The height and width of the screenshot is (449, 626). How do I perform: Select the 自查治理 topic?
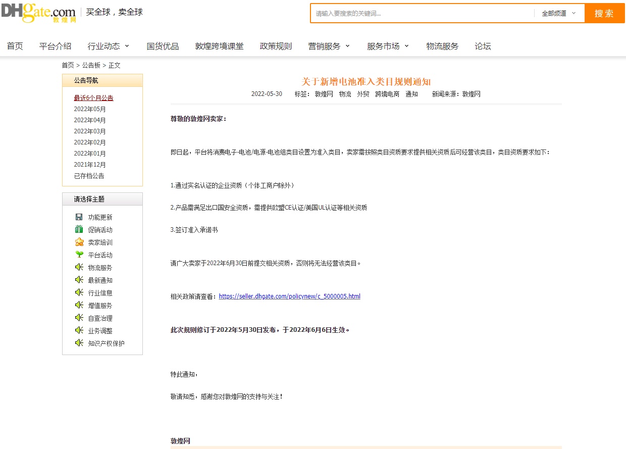coord(100,318)
